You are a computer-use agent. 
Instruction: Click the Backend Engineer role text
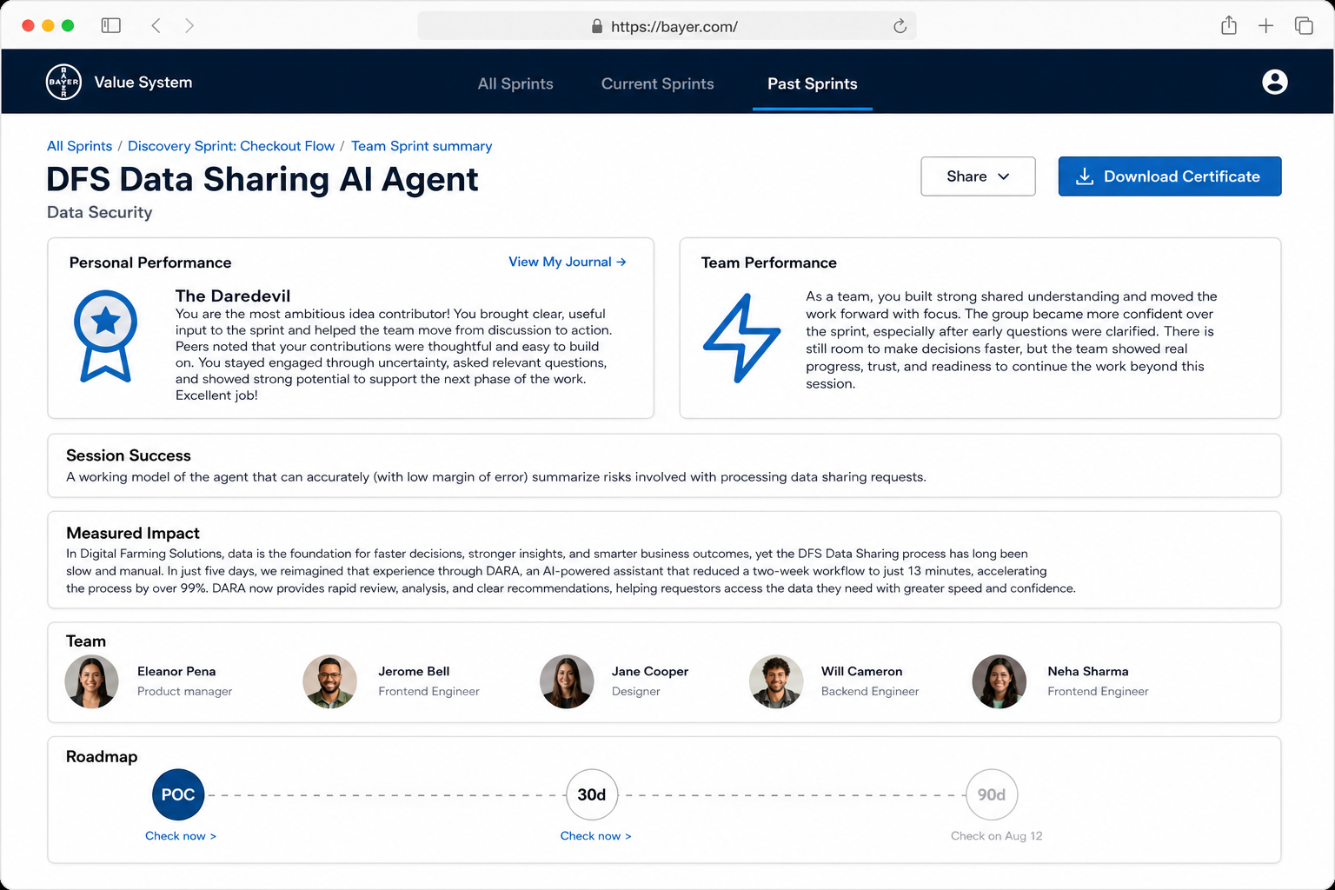coord(870,691)
